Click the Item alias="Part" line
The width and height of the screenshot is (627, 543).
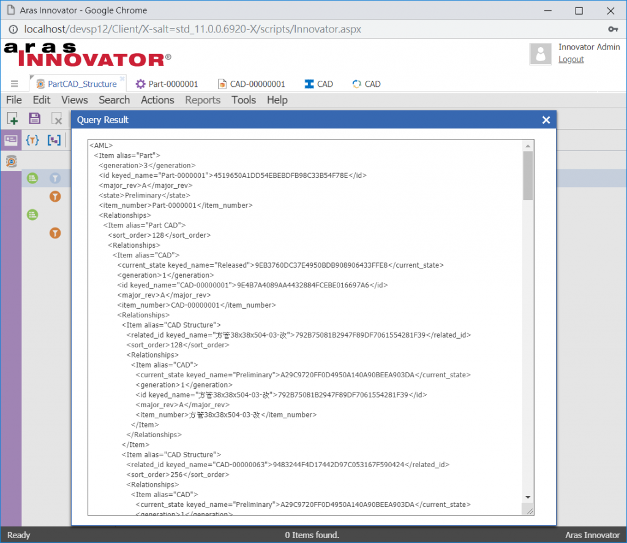pos(127,155)
